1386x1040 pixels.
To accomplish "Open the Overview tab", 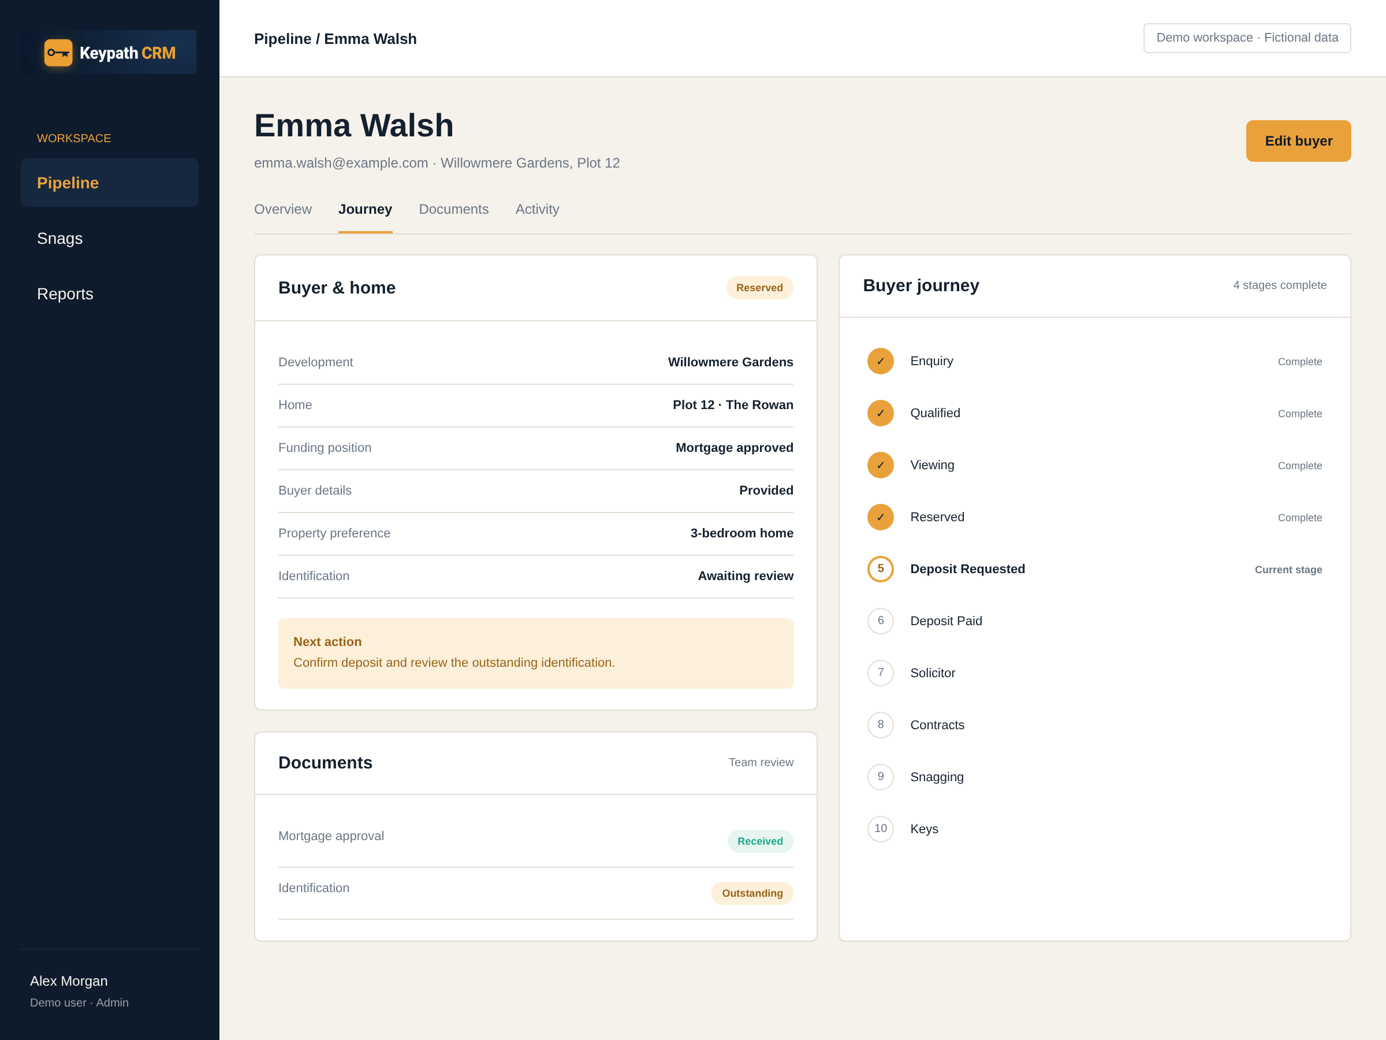I will pyautogui.click(x=282, y=209).
